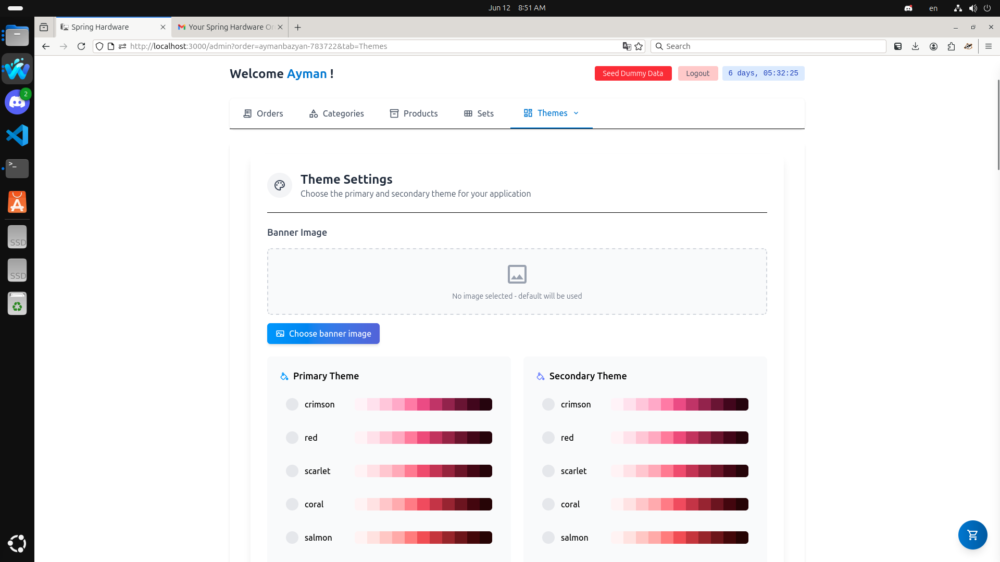
Task: Go back using the browser back arrow
Action: 46,46
